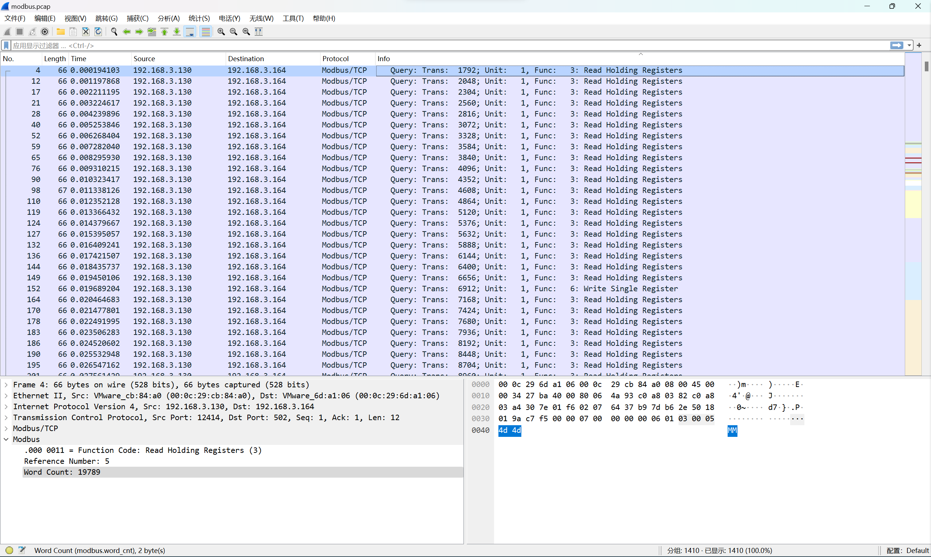
Task: Zoom out the main window text
Action: tap(233, 32)
